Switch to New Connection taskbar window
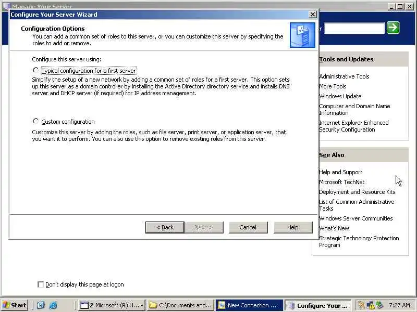The image size is (417, 312). [x=249, y=305]
